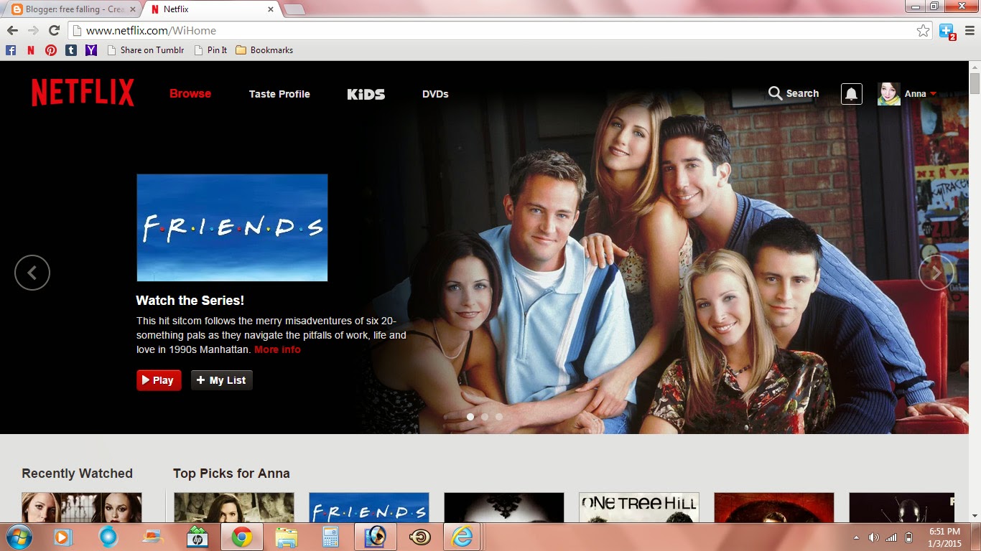Image resolution: width=981 pixels, height=551 pixels.
Task: Click the 'Top Picks for Anna' heading
Action: (231, 474)
